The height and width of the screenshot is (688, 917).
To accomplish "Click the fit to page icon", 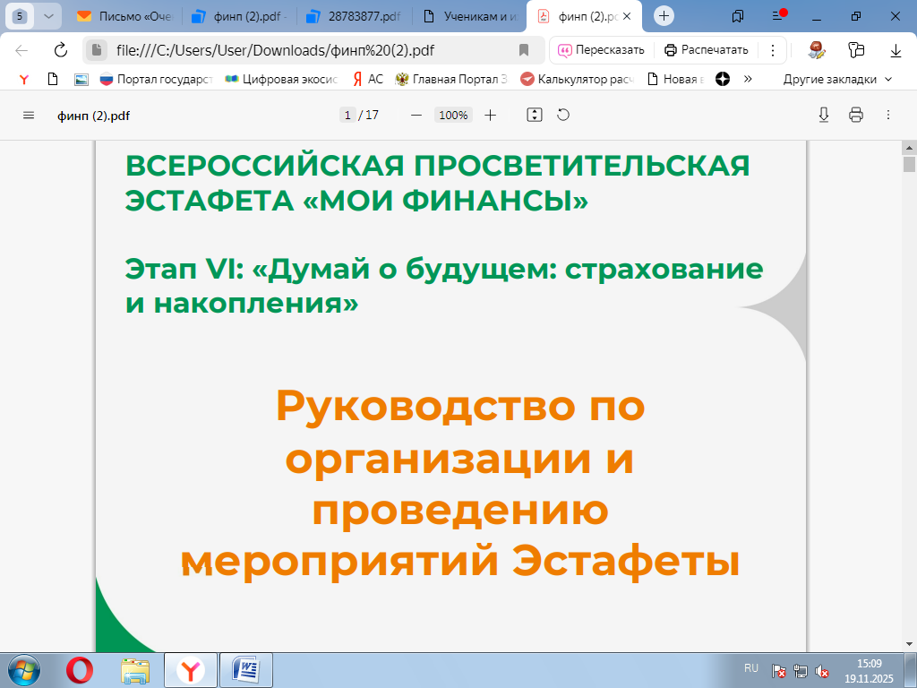I will [x=535, y=115].
